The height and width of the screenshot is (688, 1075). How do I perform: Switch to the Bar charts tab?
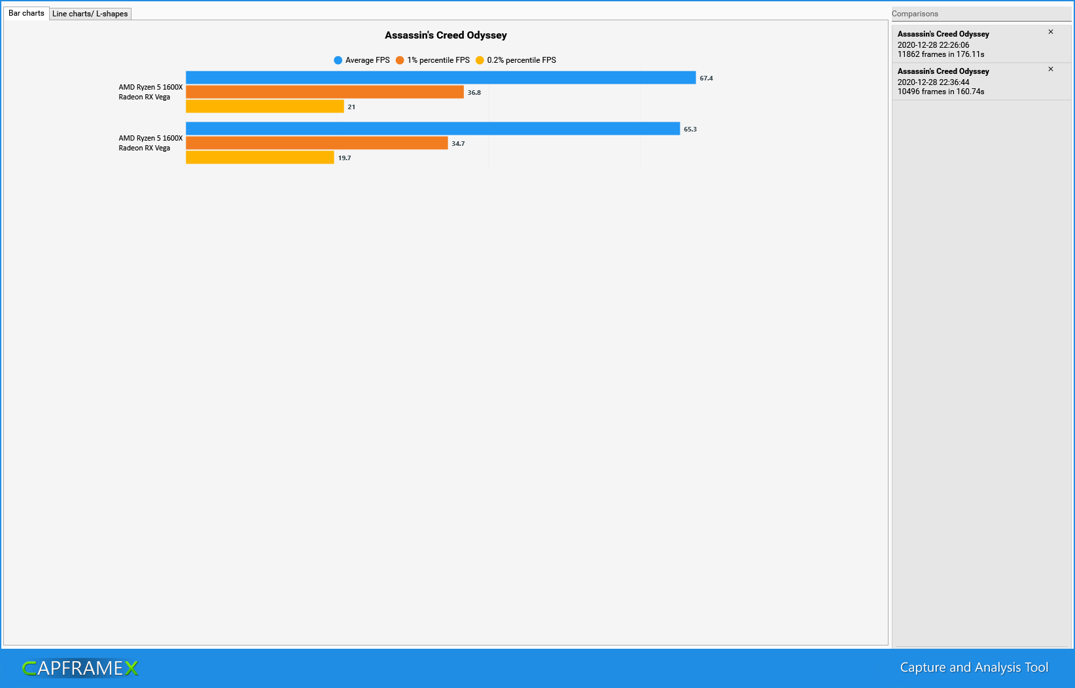(x=26, y=13)
